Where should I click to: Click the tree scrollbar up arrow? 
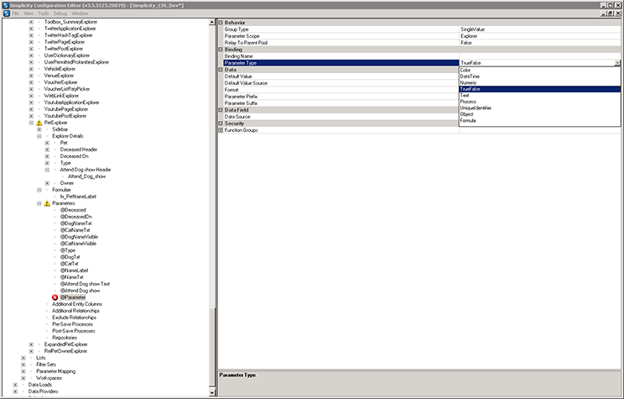coord(212,23)
